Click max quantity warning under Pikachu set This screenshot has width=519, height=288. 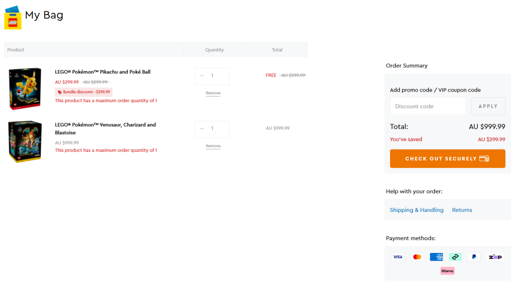coord(106,101)
